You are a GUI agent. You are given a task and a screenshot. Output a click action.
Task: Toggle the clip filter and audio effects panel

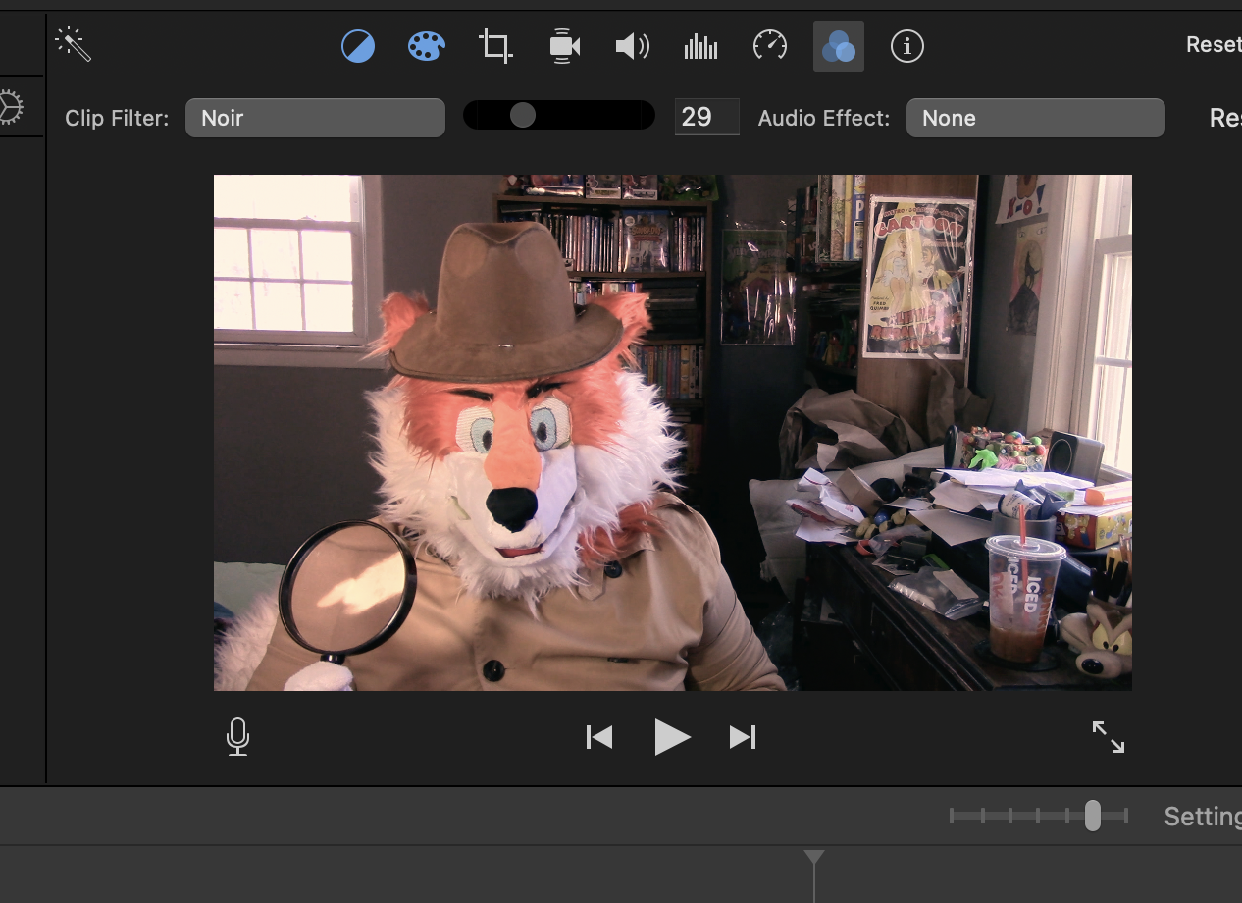pyautogui.click(x=839, y=46)
